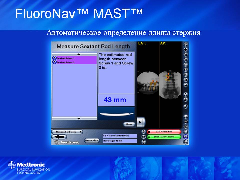
Task: Click the Measure Rod button
Action: (92, 140)
